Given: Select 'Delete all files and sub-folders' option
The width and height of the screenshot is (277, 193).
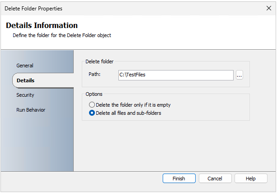Looking at the screenshot, I should pos(92,113).
